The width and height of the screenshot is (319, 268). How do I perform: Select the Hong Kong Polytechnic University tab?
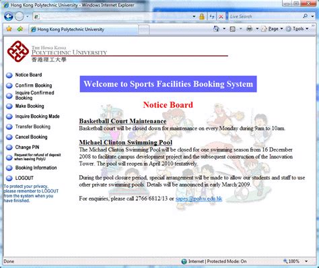pos(83,30)
